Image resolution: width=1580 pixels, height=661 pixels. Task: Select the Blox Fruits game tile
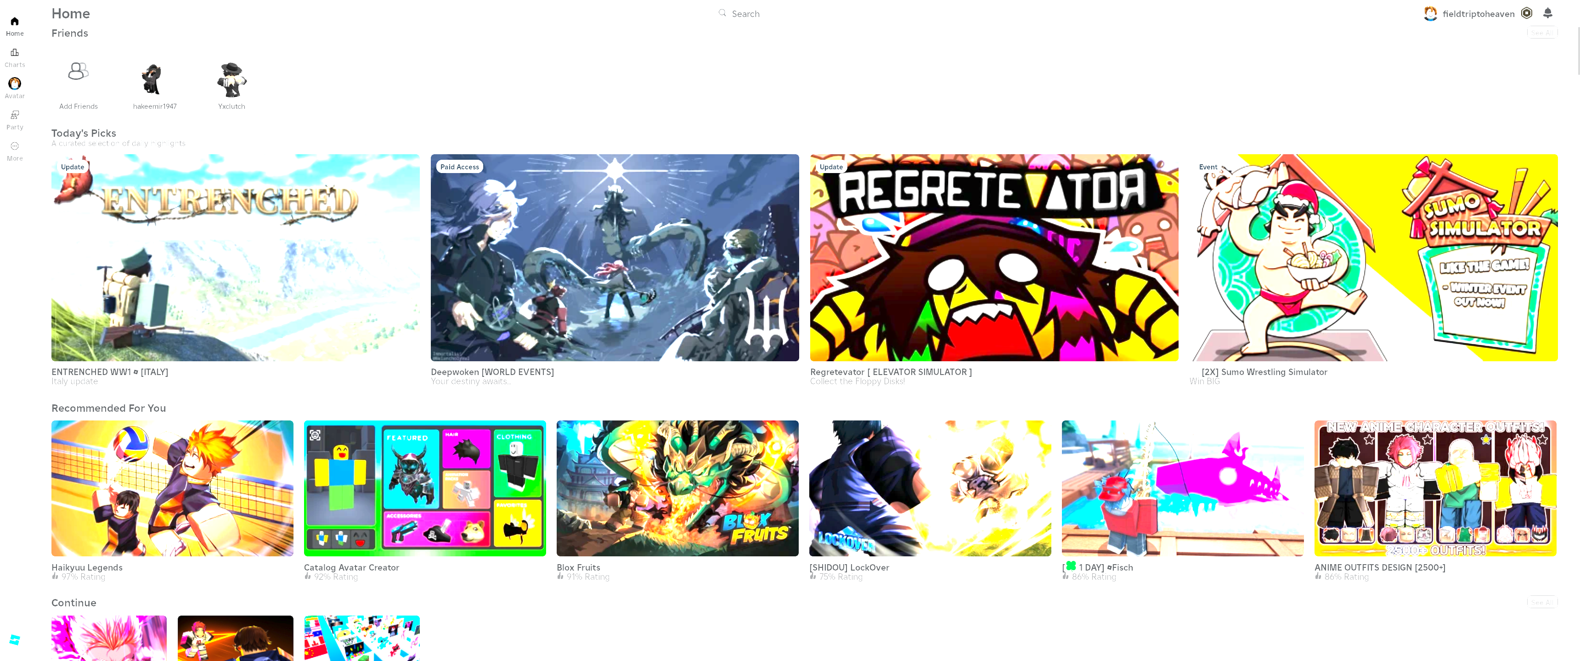click(677, 488)
